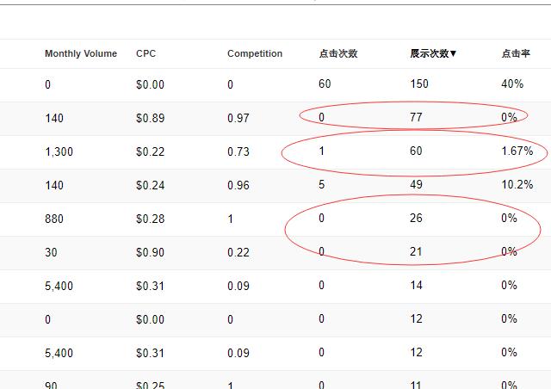
Task: Select the 150 impressions cell
Action: point(419,83)
